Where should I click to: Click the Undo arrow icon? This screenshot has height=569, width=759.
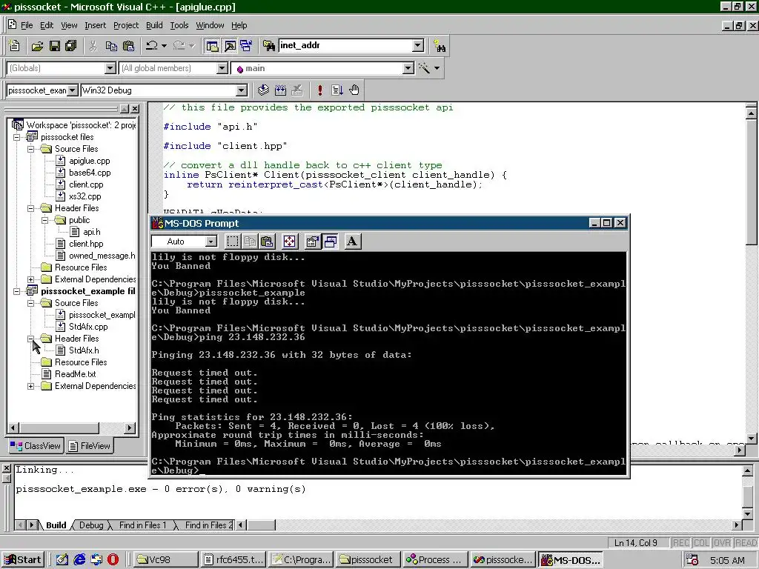point(151,46)
